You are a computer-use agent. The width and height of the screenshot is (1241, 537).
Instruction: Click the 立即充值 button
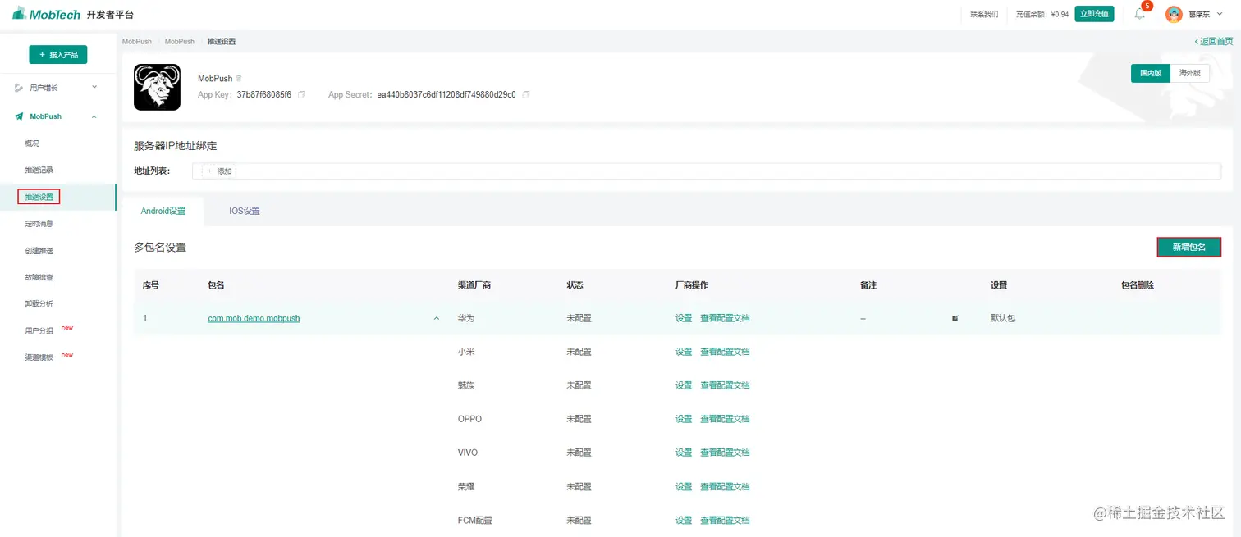[x=1094, y=14]
